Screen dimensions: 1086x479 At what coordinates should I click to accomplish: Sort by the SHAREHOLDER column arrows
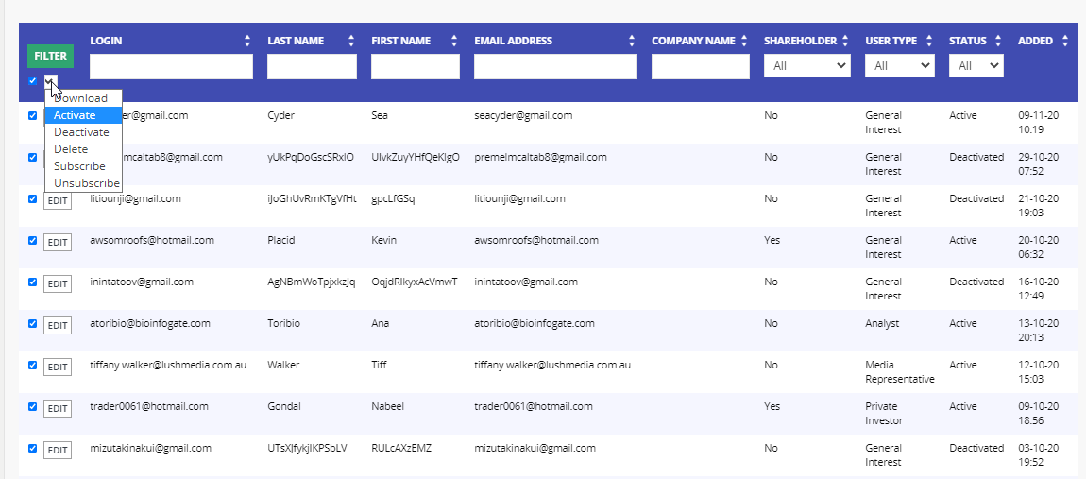point(846,41)
